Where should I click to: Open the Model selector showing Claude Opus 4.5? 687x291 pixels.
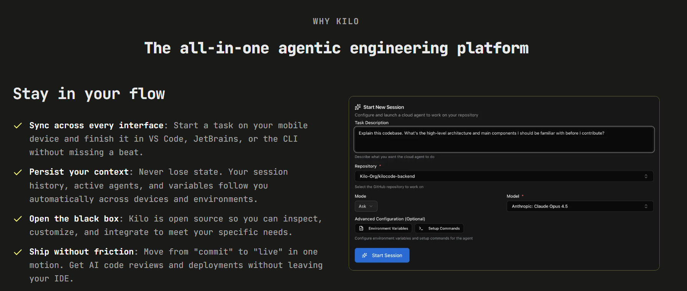click(x=579, y=206)
